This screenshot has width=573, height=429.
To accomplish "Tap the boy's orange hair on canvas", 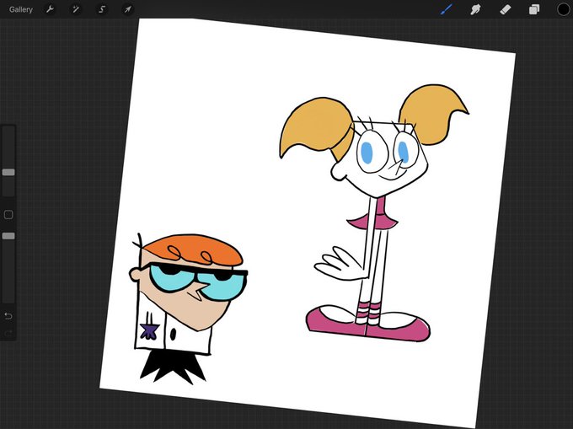I will point(194,249).
